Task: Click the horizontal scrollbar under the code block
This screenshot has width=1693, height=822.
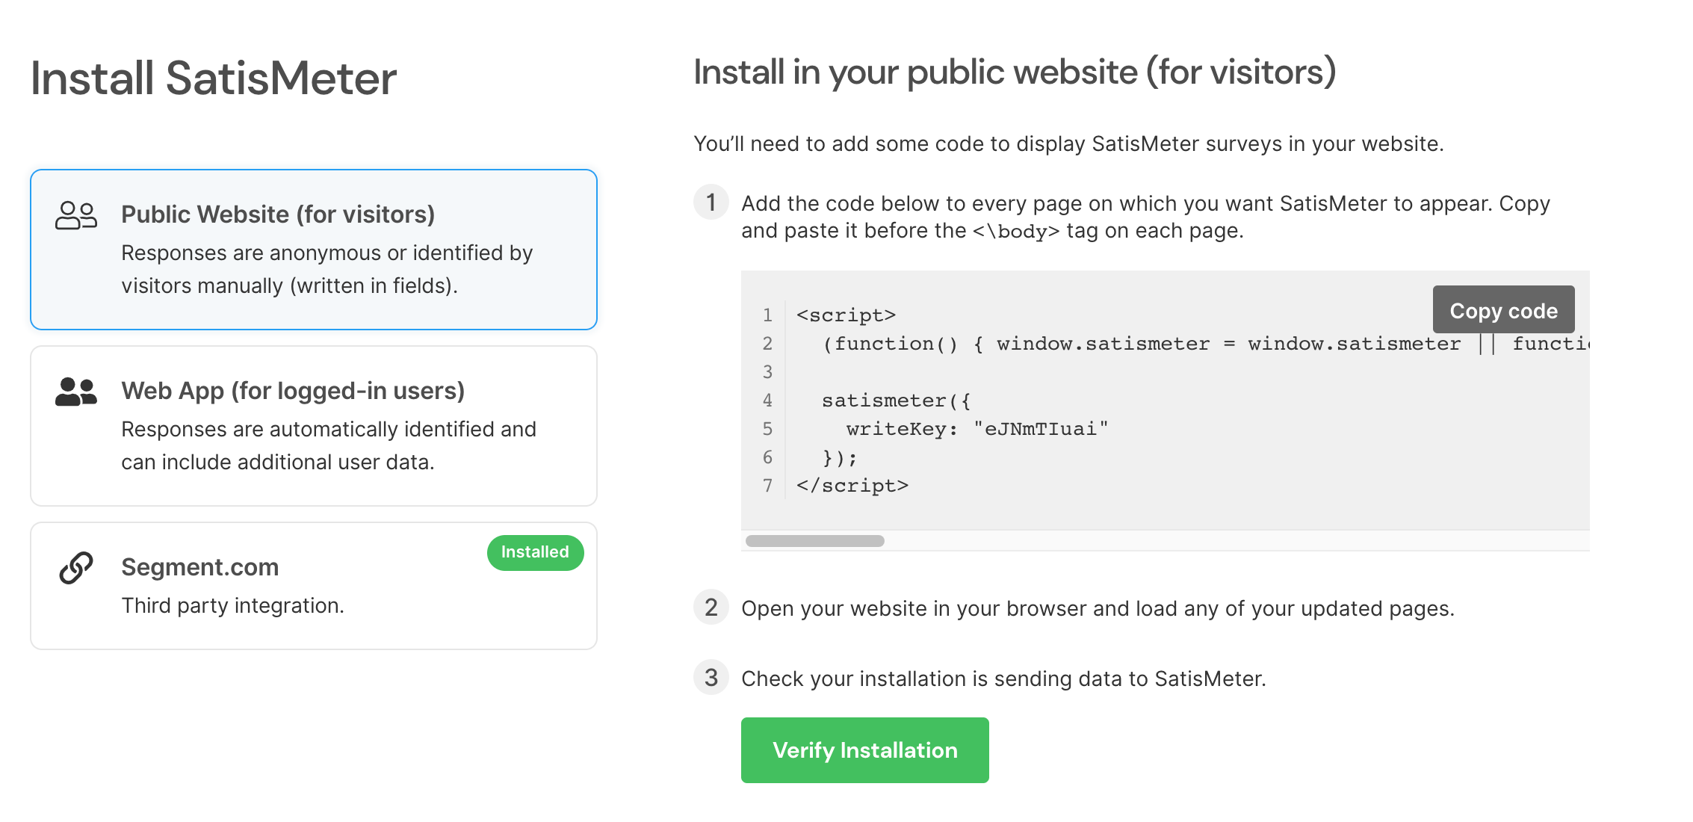Action: 815,541
